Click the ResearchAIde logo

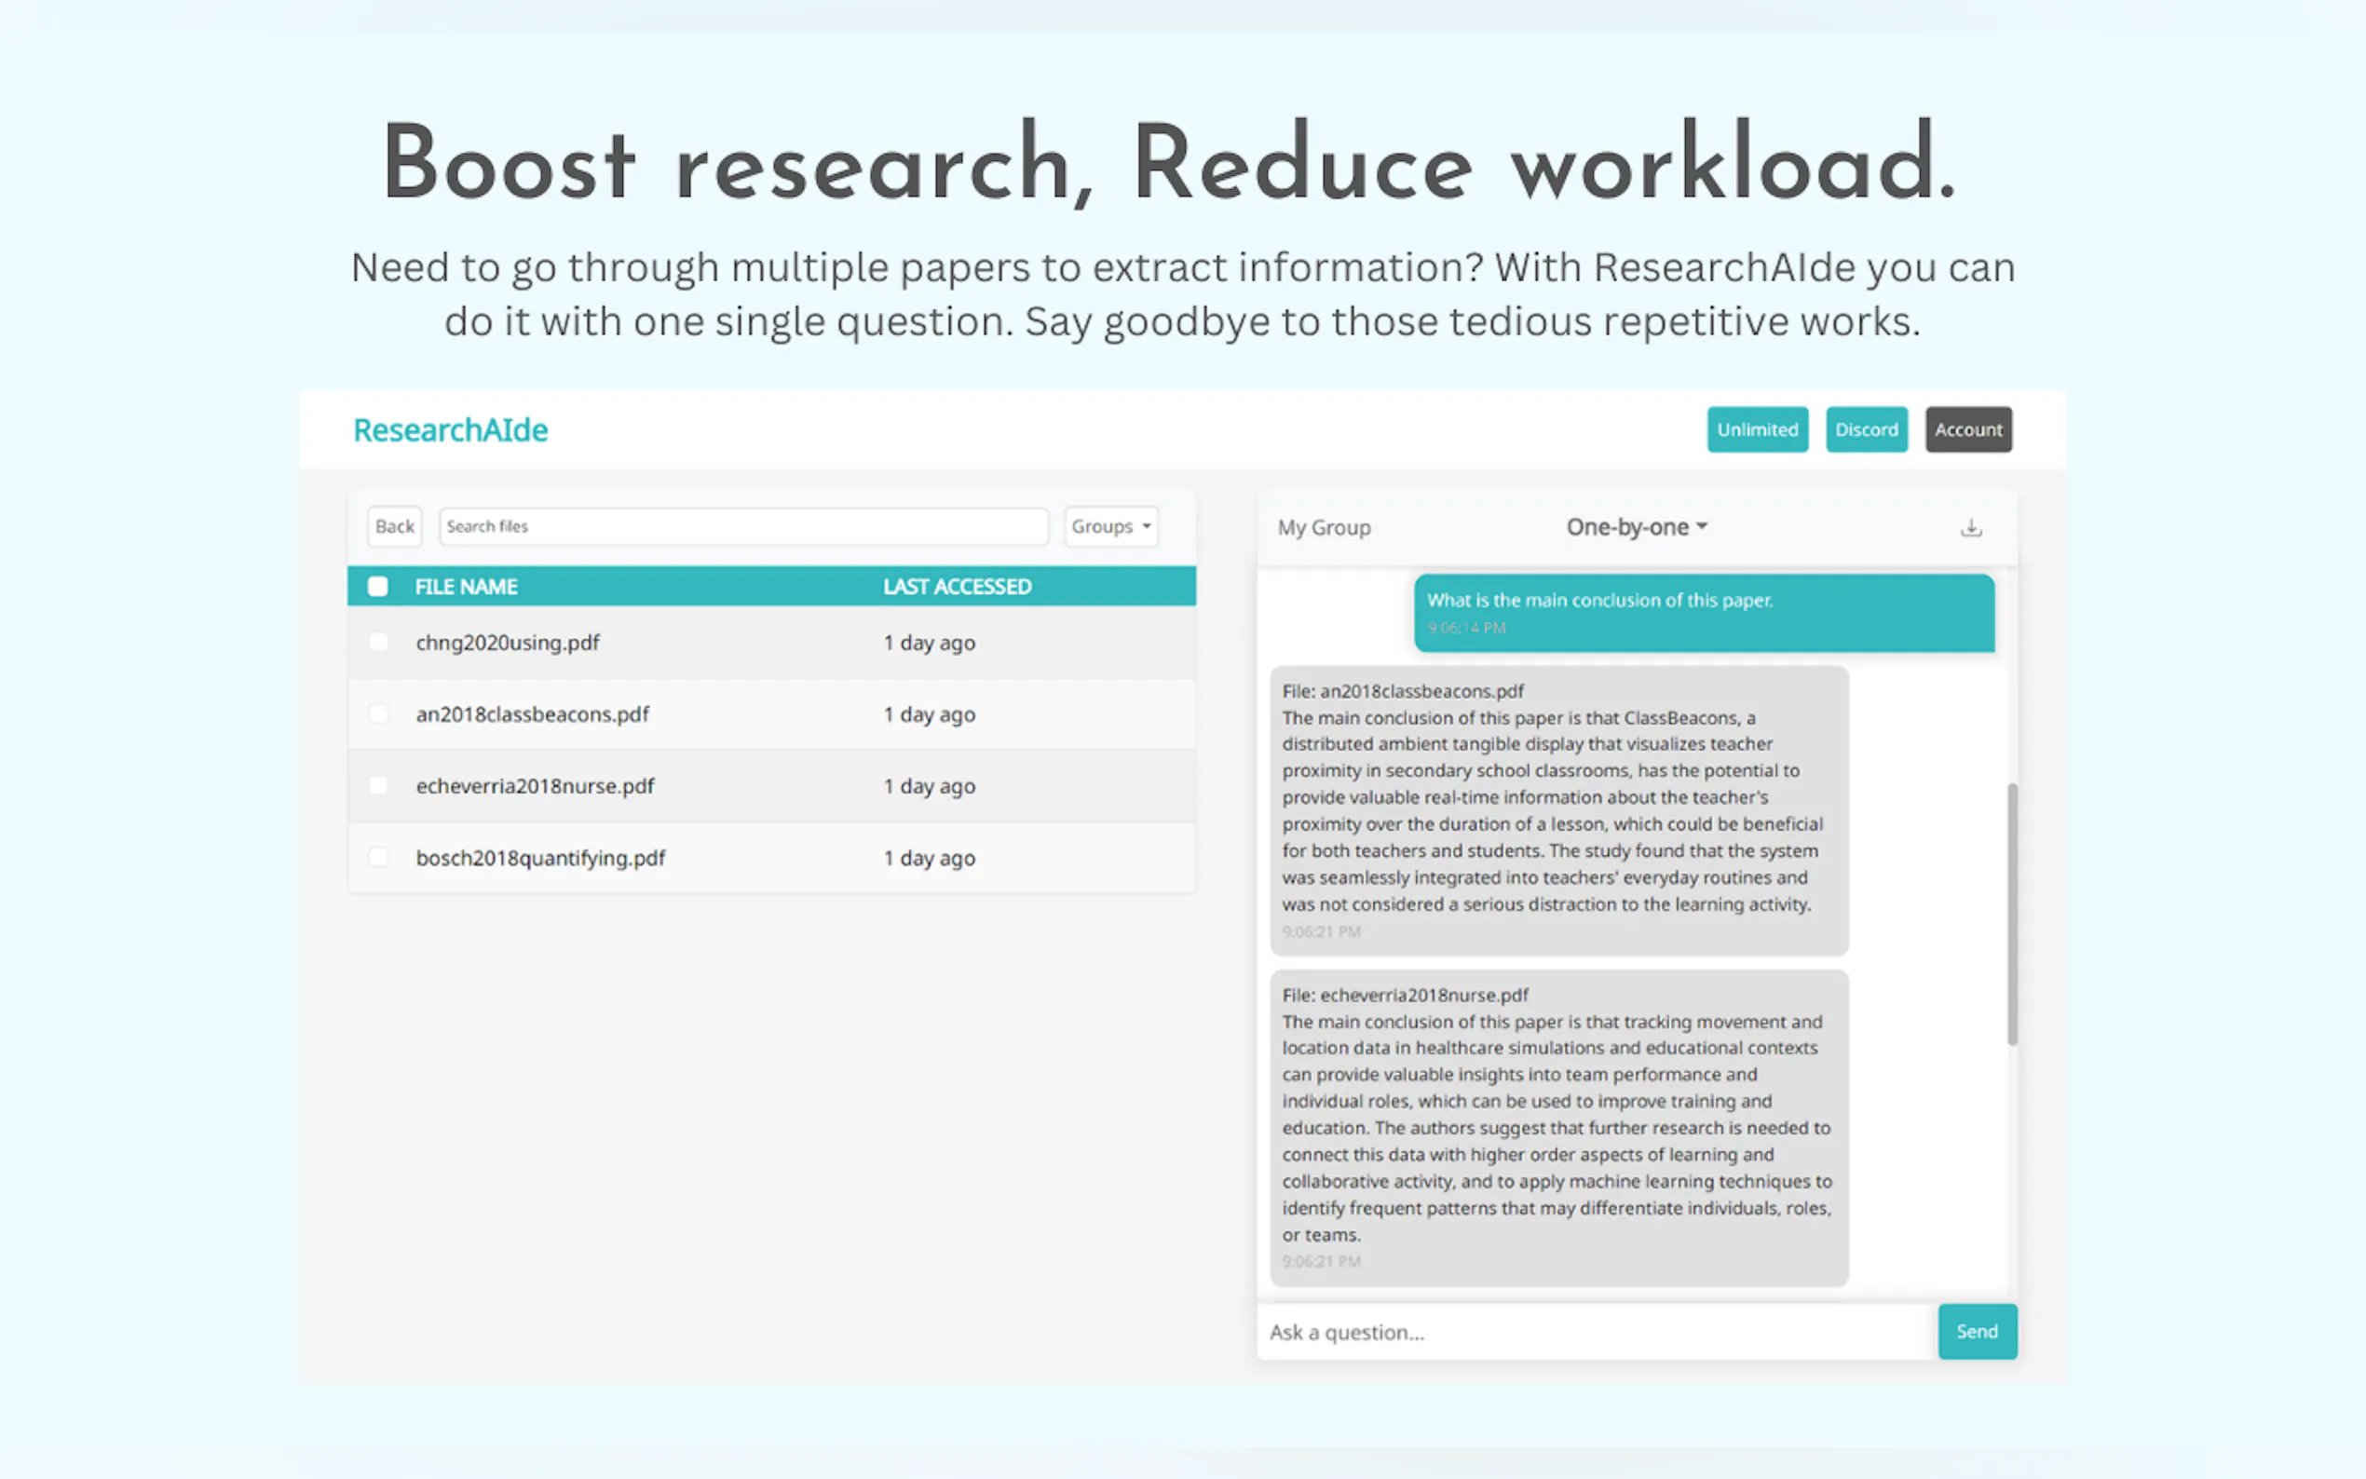click(x=450, y=429)
